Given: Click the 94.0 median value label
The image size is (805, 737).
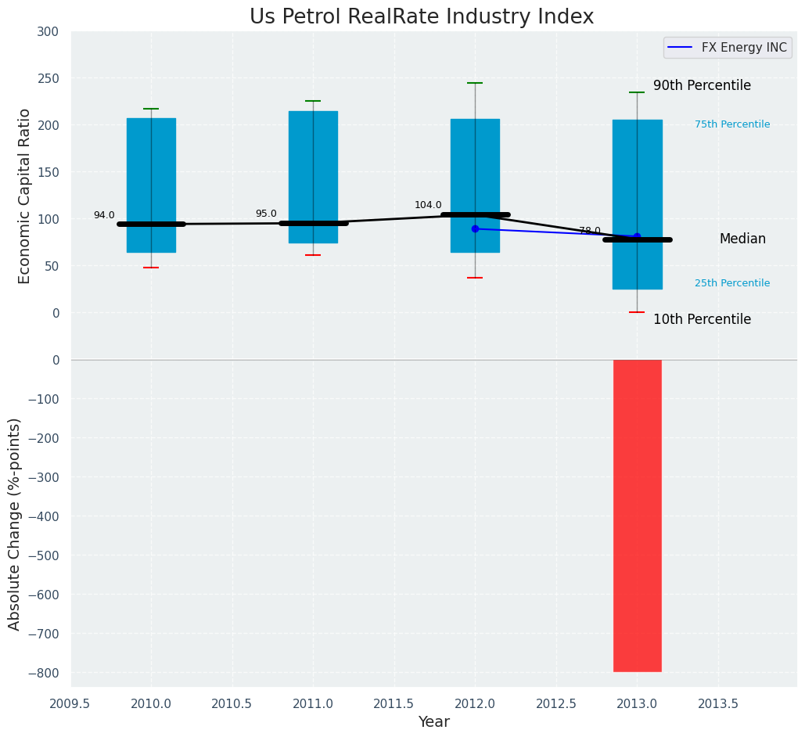Looking at the screenshot, I should pyautogui.click(x=104, y=216).
